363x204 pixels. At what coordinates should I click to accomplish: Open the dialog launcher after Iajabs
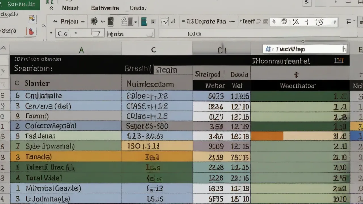(x=150, y=34)
